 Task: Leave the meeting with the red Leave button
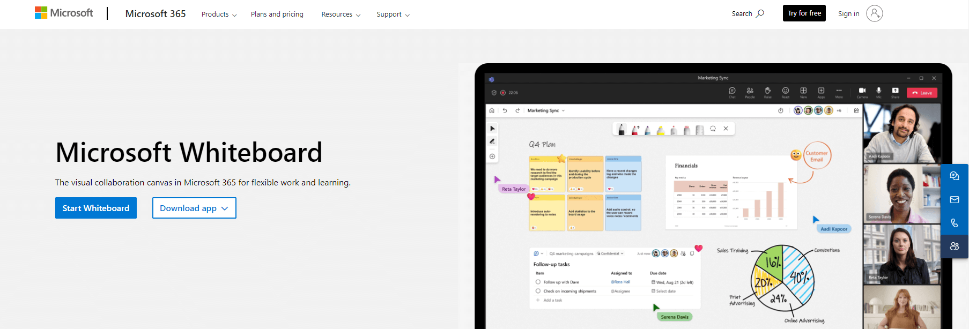click(922, 93)
